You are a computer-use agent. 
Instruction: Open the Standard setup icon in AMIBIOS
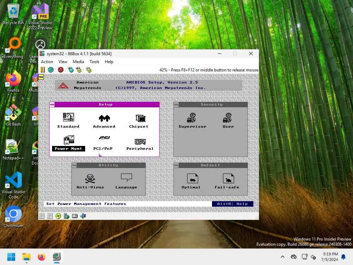click(69, 120)
